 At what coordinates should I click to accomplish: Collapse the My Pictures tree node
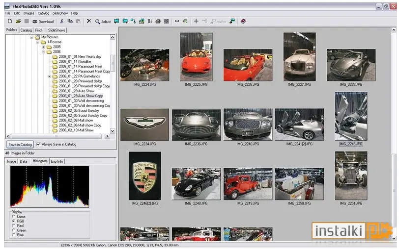(32, 37)
